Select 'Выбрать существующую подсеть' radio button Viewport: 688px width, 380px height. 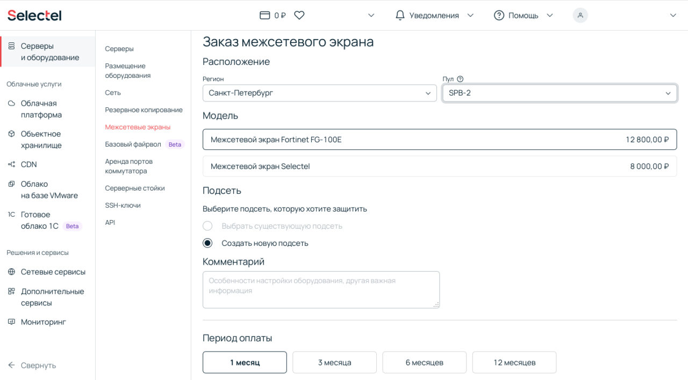point(207,226)
